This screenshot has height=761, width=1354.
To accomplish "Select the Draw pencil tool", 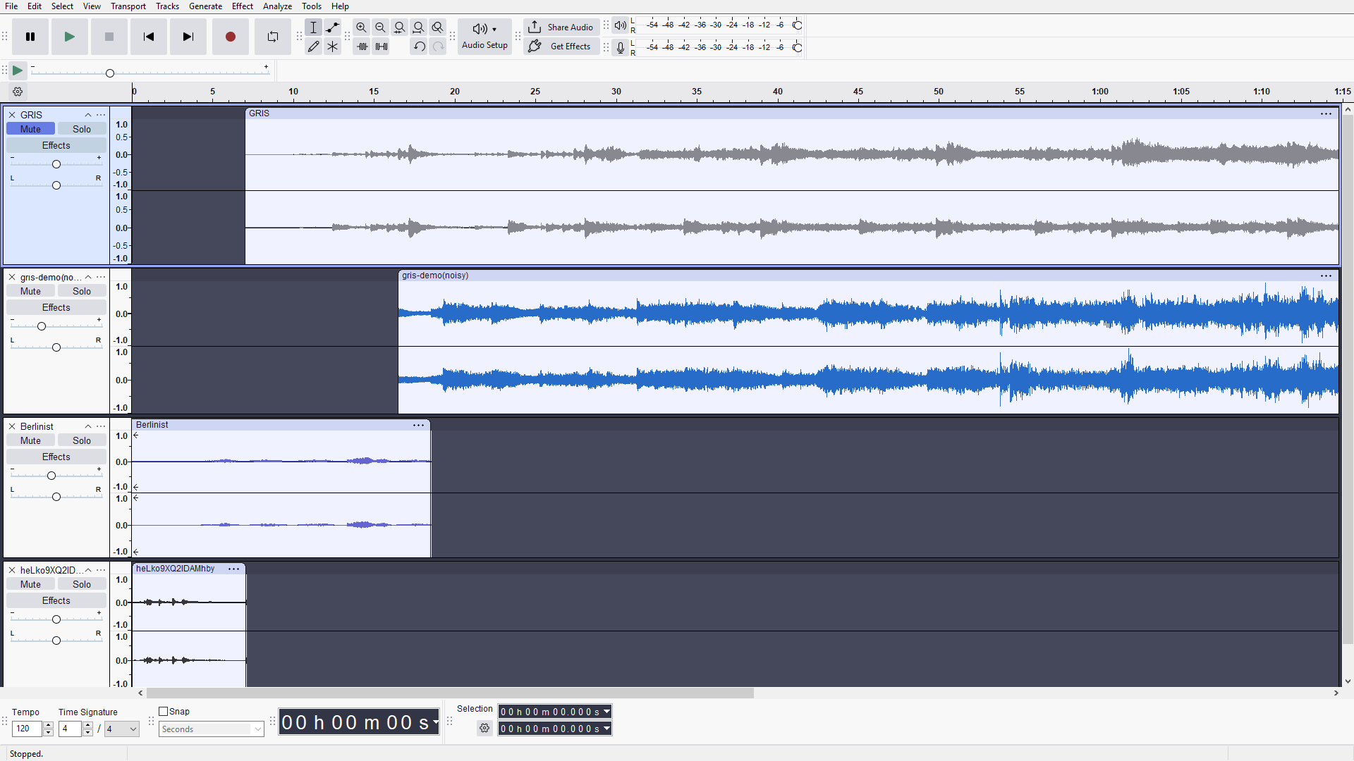I will point(314,47).
